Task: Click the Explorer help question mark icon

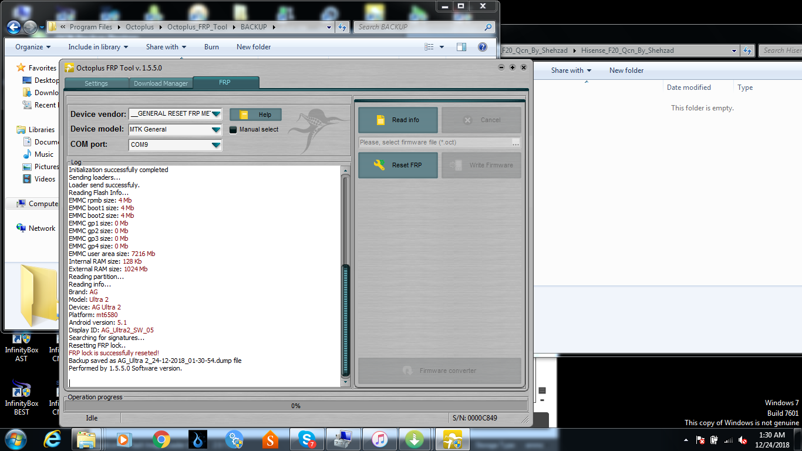Action: point(483,47)
